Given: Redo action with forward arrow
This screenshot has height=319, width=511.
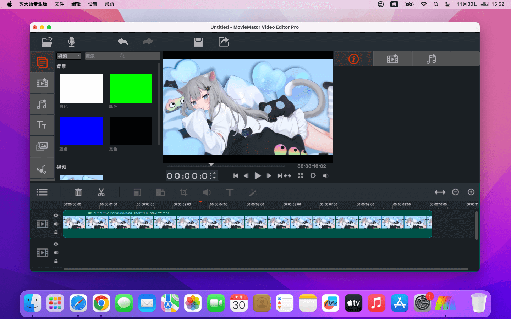Looking at the screenshot, I should pyautogui.click(x=148, y=42).
